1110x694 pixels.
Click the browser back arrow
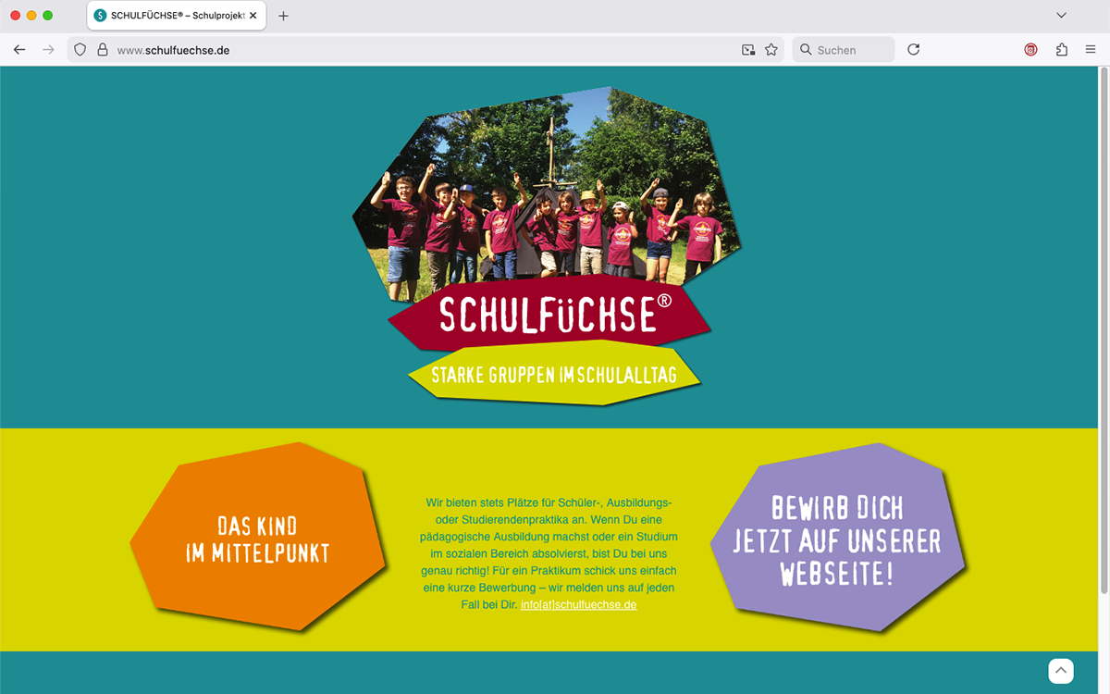(x=19, y=50)
